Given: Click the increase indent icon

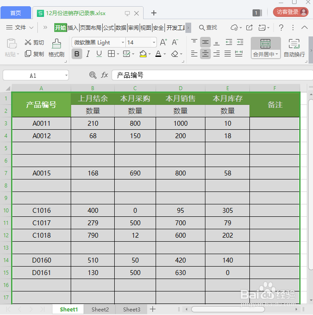Looking at the screenshot, I should 240,42.
